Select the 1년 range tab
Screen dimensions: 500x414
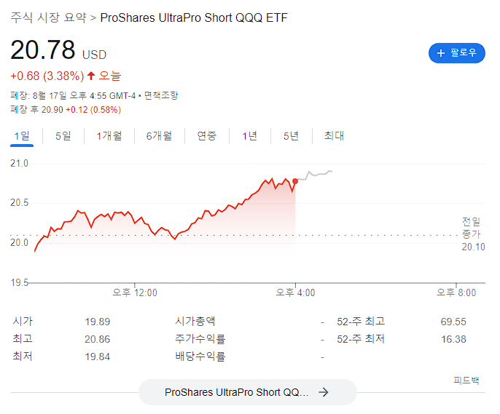(x=249, y=136)
